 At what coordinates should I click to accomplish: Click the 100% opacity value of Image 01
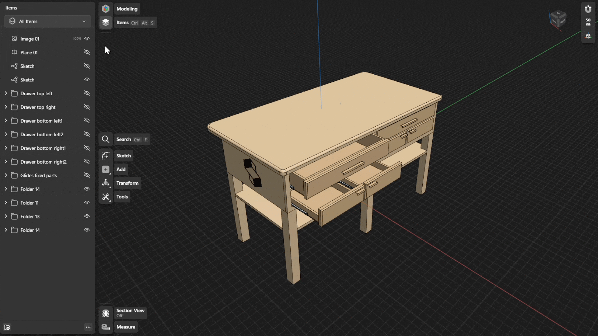(x=77, y=39)
